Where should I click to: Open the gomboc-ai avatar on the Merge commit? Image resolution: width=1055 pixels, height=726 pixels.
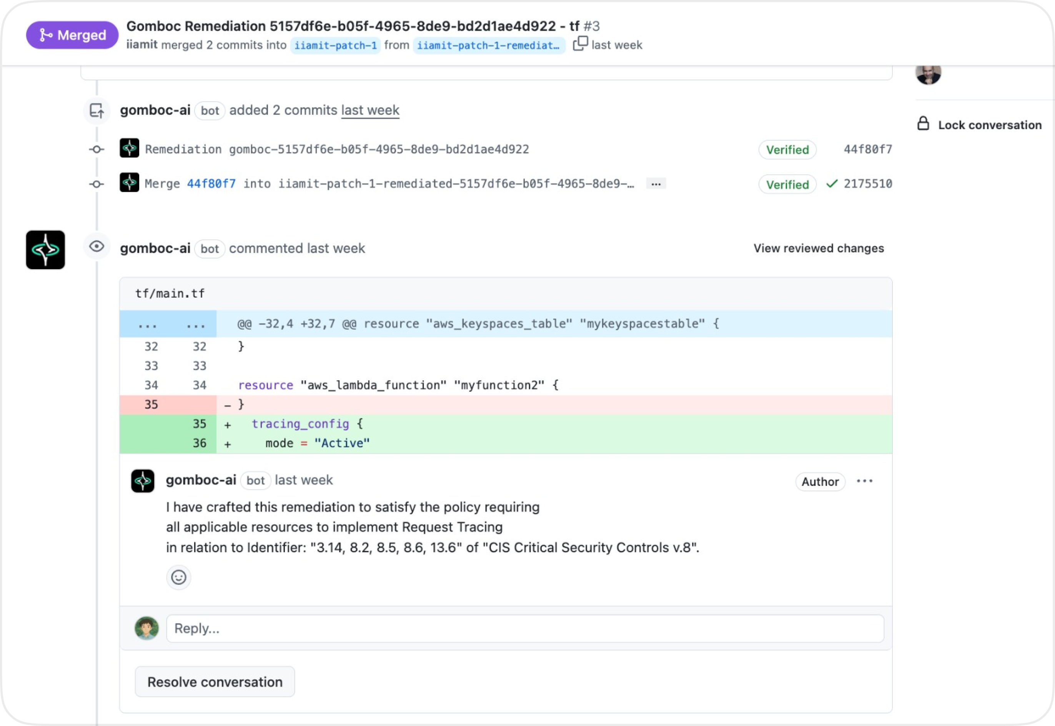pos(129,183)
